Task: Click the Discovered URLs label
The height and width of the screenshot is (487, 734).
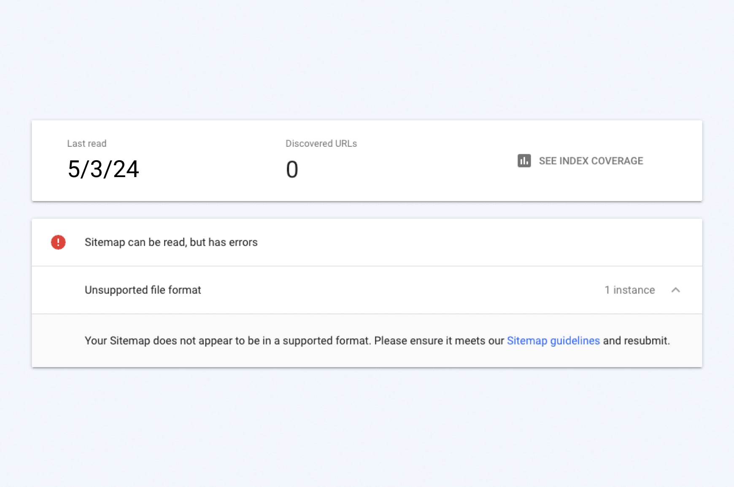Action: tap(321, 143)
